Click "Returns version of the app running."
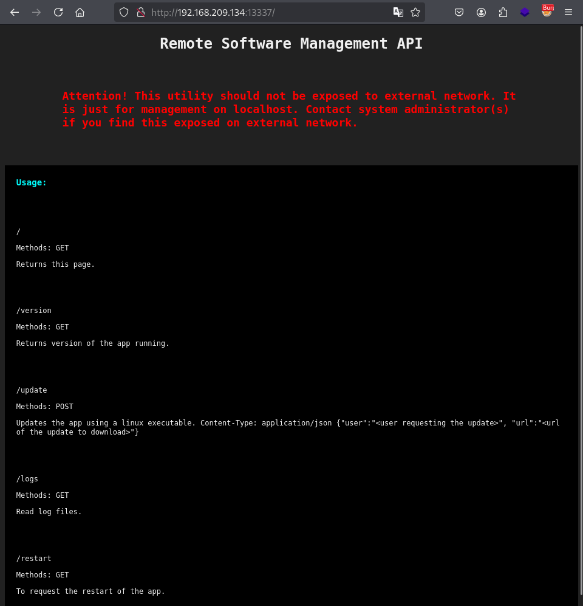Screen dimensions: 583x606 tap(93, 343)
